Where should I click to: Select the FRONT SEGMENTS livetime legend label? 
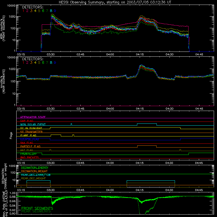pyautogui.click(x=37, y=208)
